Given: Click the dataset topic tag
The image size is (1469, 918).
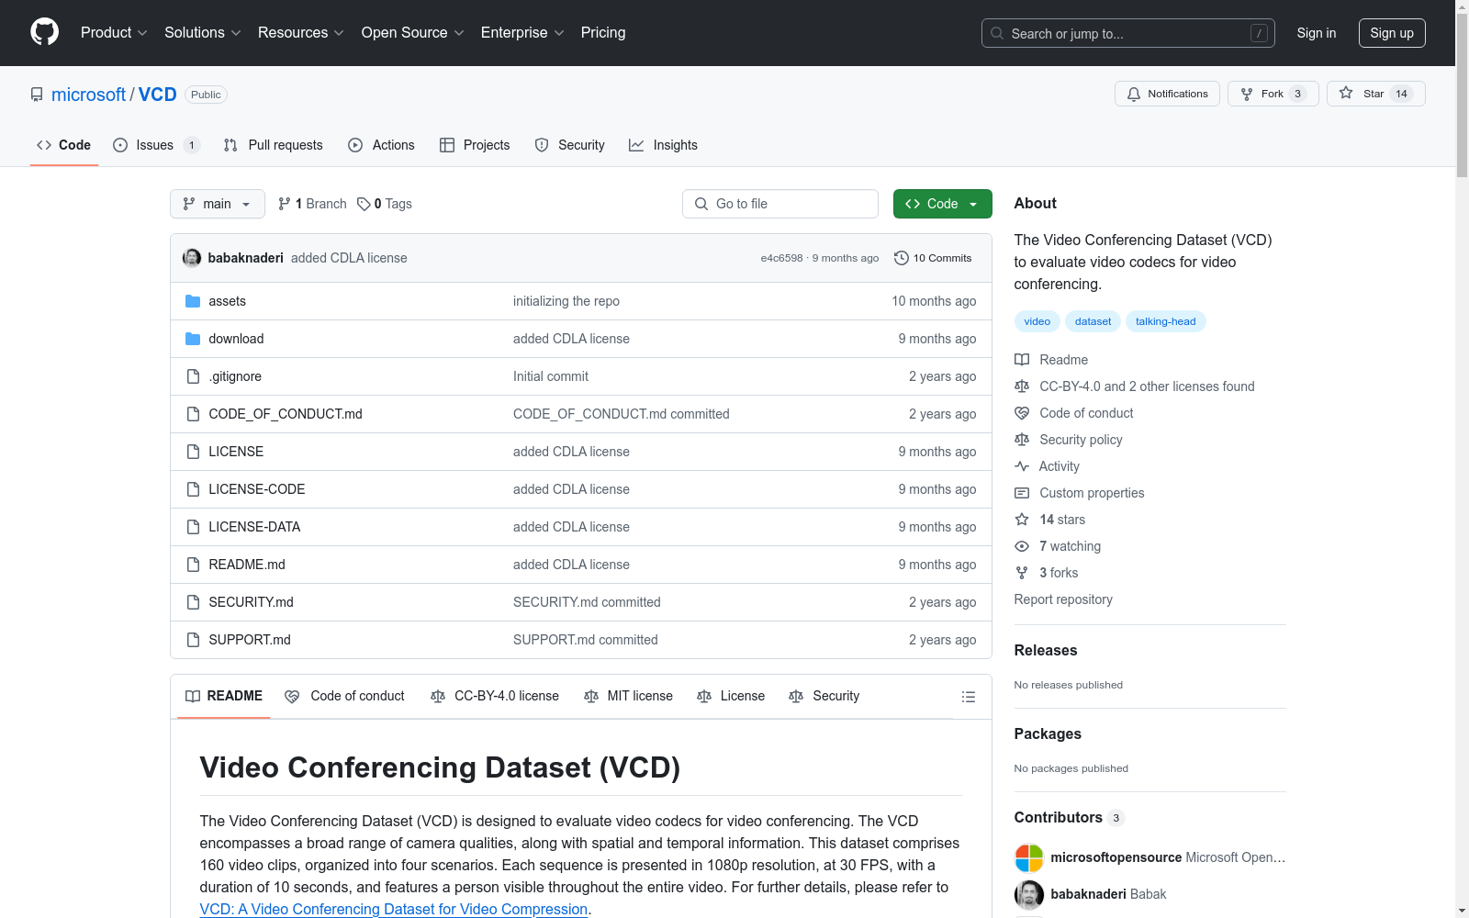Looking at the screenshot, I should (x=1093, y=321).
